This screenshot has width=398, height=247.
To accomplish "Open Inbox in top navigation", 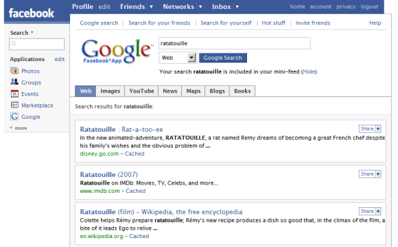I will (x=222, y=7).
